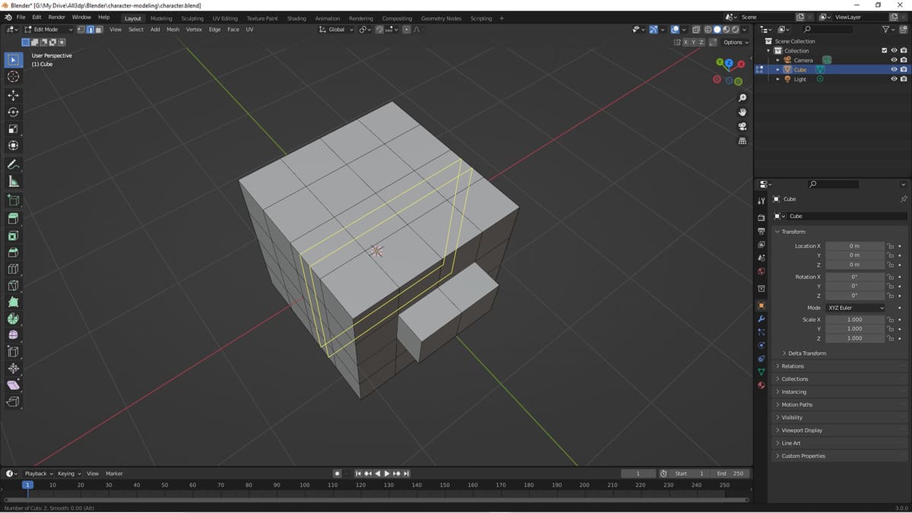The width and height of the screenshot is (912, 513).
Task: Select the Shear tool
Action: (13, 385)
